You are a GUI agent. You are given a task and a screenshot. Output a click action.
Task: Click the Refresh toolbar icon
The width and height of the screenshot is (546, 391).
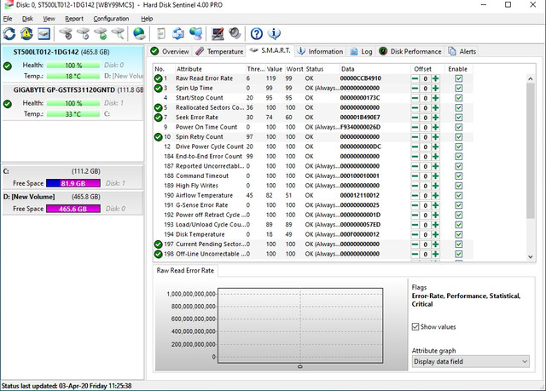[x=9, y=34]
